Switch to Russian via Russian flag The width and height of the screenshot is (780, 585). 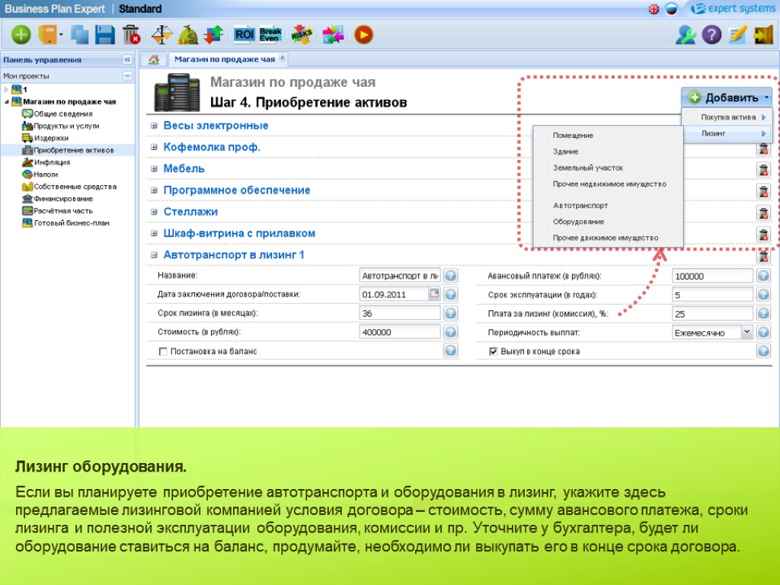tap(671, 9)
